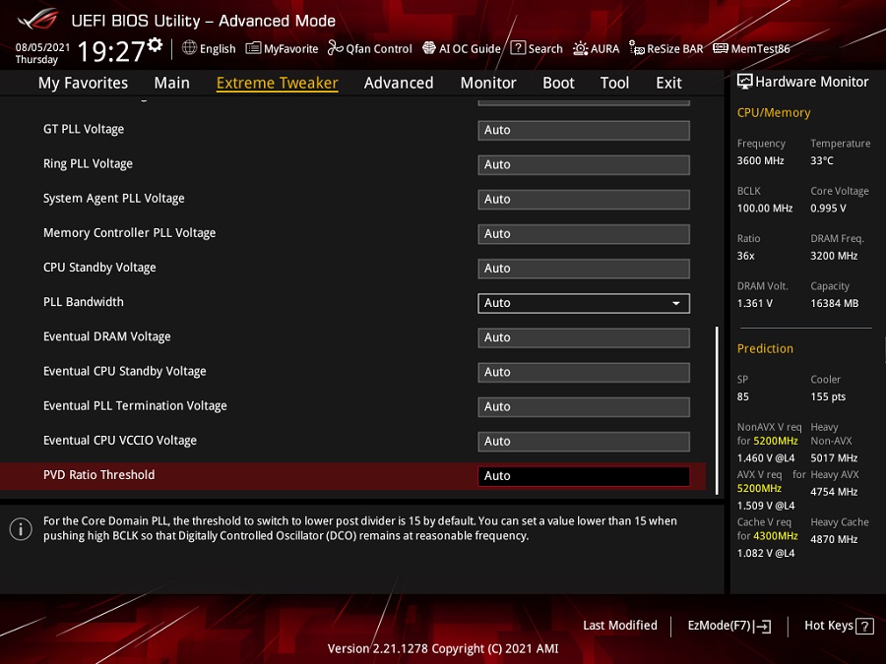886x664 pixels.
Task: Select the Extreme Tweaker tab
Action: click(278, 83)
